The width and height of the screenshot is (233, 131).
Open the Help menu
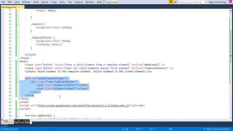point(99,2)
